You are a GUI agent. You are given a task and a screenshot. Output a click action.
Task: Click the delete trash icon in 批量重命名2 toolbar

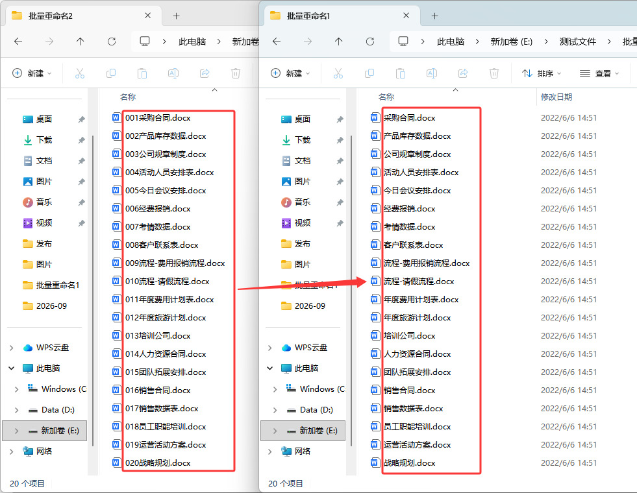tap(236, 73)
